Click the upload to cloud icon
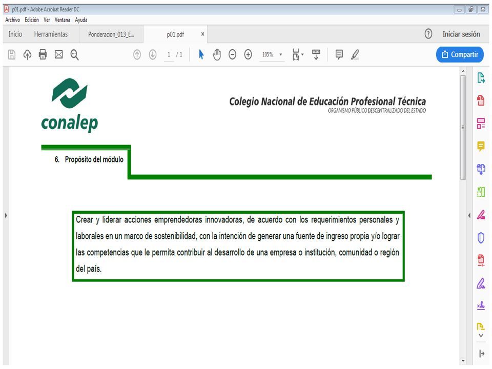Image resolution: width=492 pixels, height=369 pixels. click(x=27, y=55)
